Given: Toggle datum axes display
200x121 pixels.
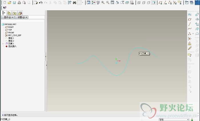Looking at the screenshot, I should tap(165, 3).
